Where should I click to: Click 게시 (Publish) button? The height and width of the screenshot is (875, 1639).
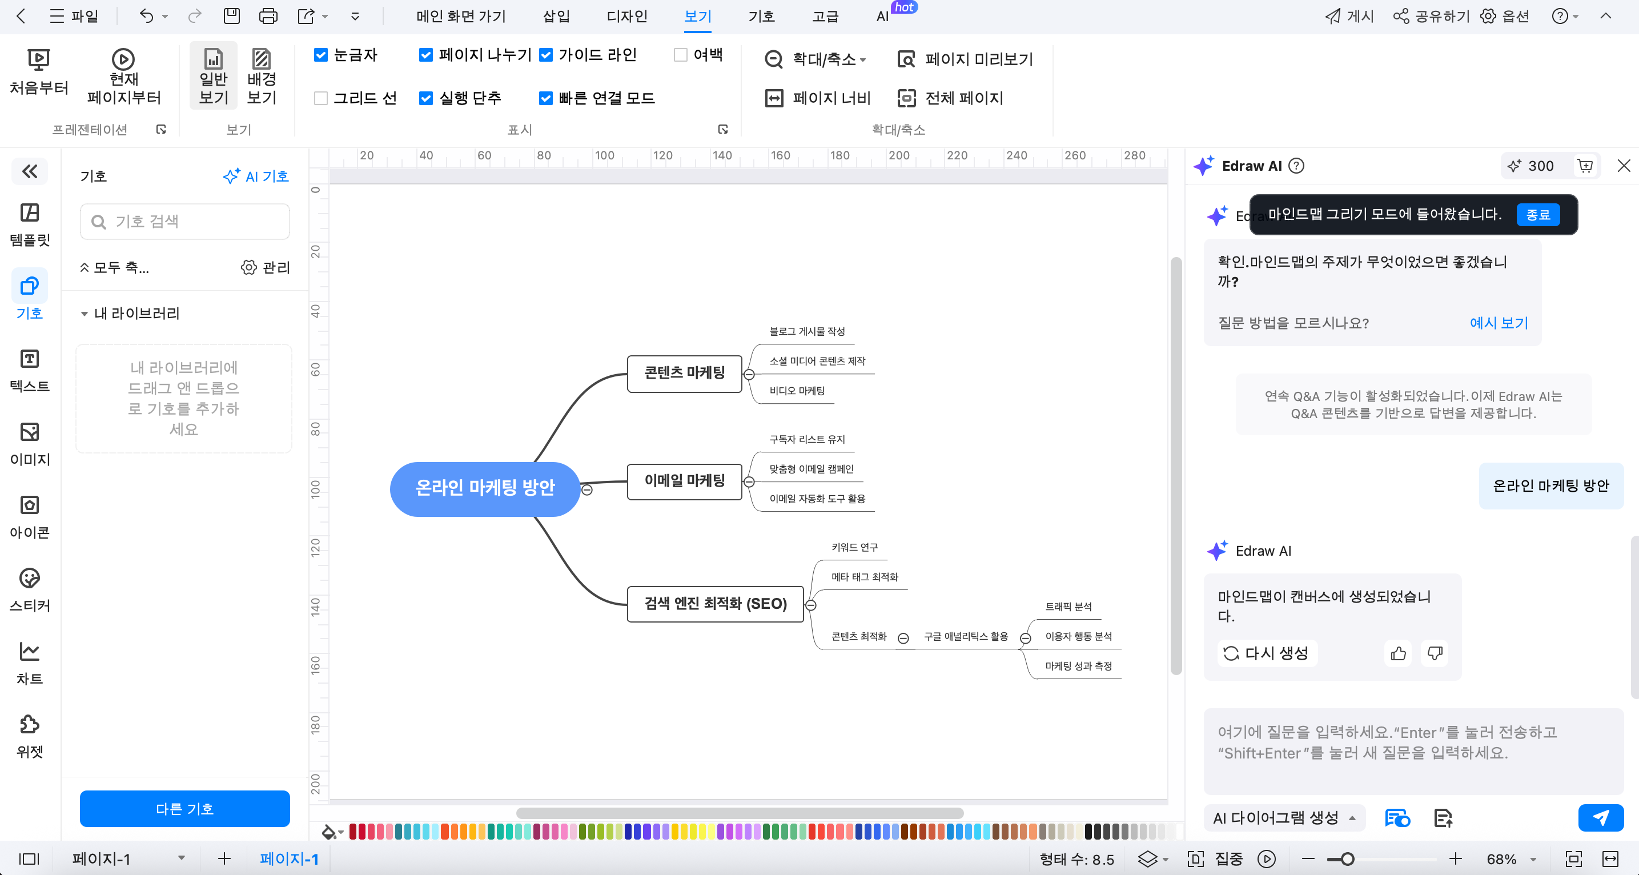(1350, 16)
